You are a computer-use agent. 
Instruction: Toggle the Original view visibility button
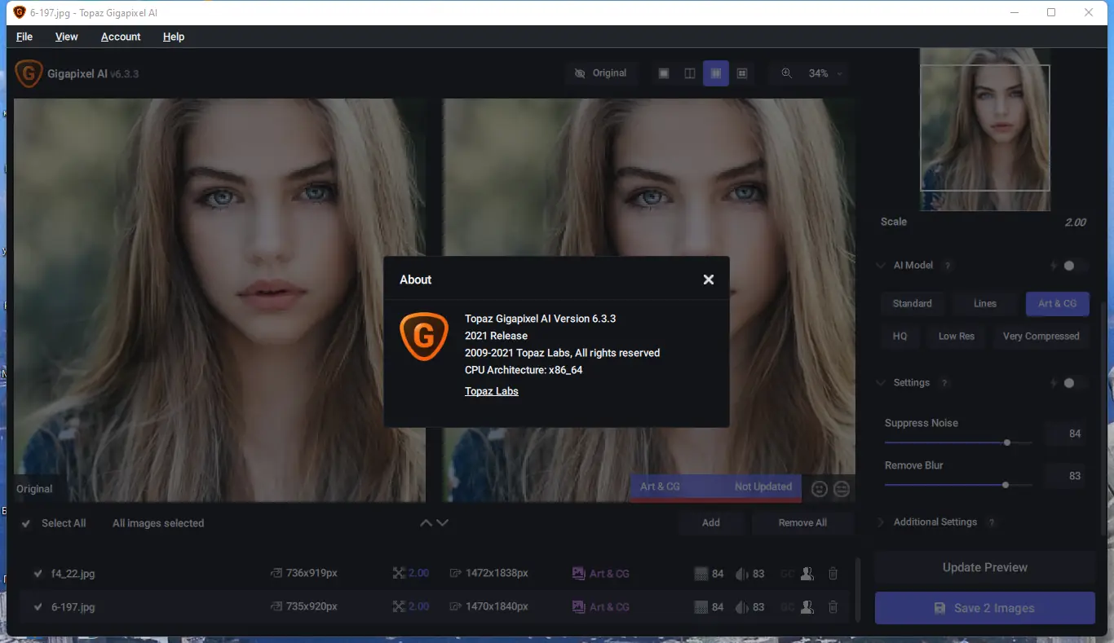click(x=600, y=73)
